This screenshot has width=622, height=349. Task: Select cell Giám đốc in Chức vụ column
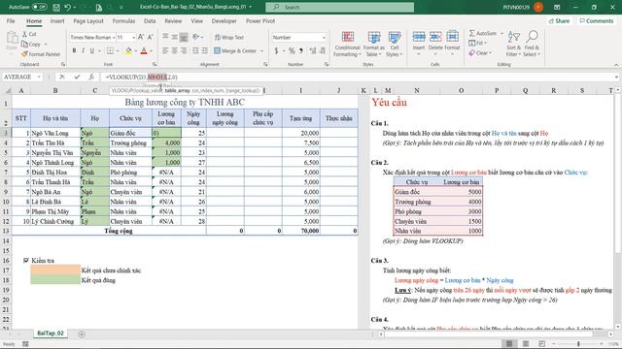point(130,133)
